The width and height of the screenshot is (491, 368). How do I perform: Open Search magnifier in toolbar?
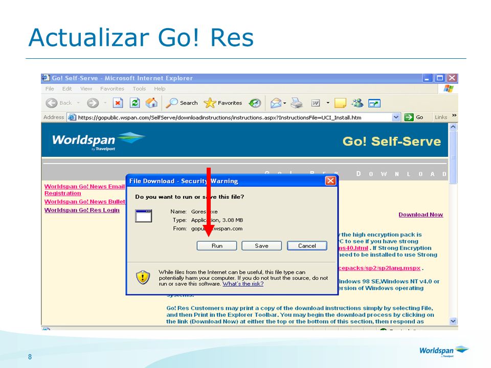coord(172,103)
